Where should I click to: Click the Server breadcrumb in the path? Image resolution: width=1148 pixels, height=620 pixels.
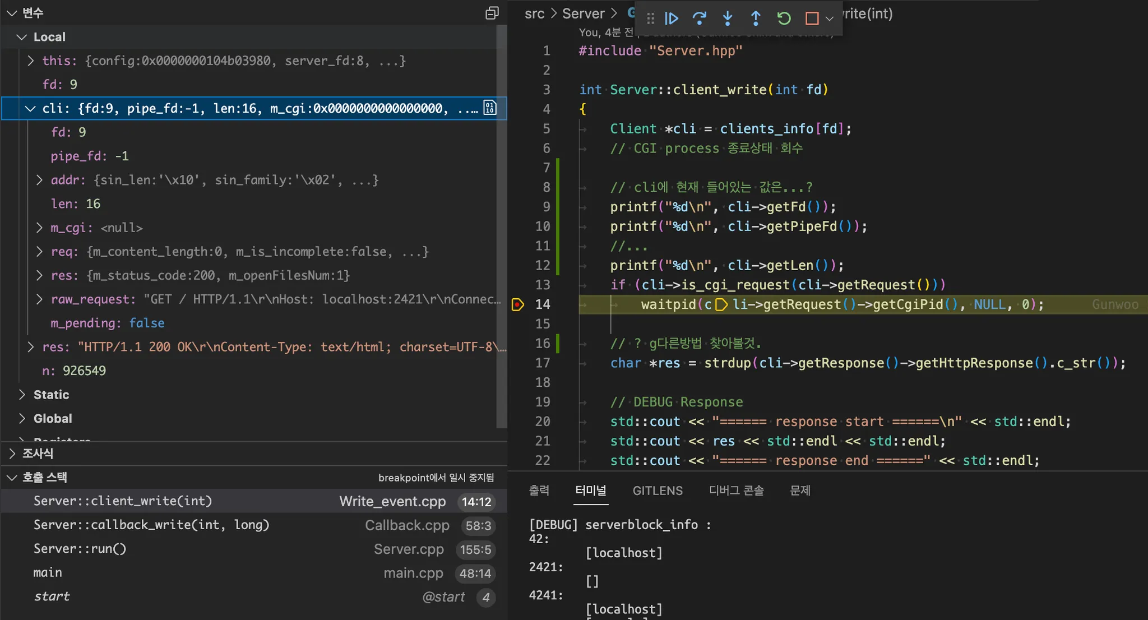click(583, 13)
